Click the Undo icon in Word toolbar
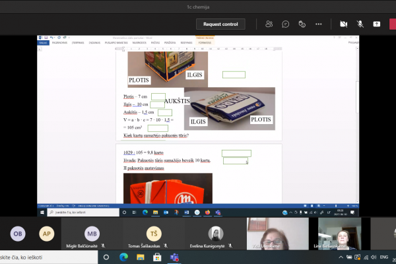Image resolution: width=396 pixels, height=264 pixels. [x=51, y=38]
